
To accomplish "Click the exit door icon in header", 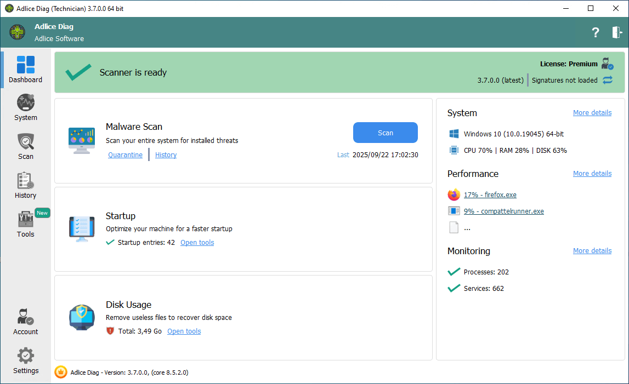I will tap(617, 32).
